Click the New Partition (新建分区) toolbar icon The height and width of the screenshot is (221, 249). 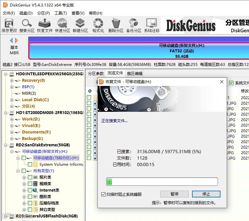pos(80,26)
